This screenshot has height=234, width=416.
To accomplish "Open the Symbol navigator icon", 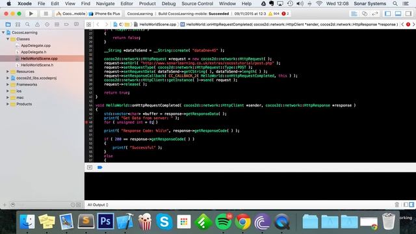I will pyautogui.click(x=18, y=25).
